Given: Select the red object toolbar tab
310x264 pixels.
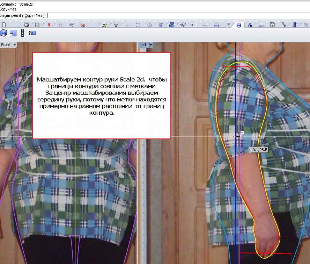Looking at the screenshot, I should tap(49, 25).
